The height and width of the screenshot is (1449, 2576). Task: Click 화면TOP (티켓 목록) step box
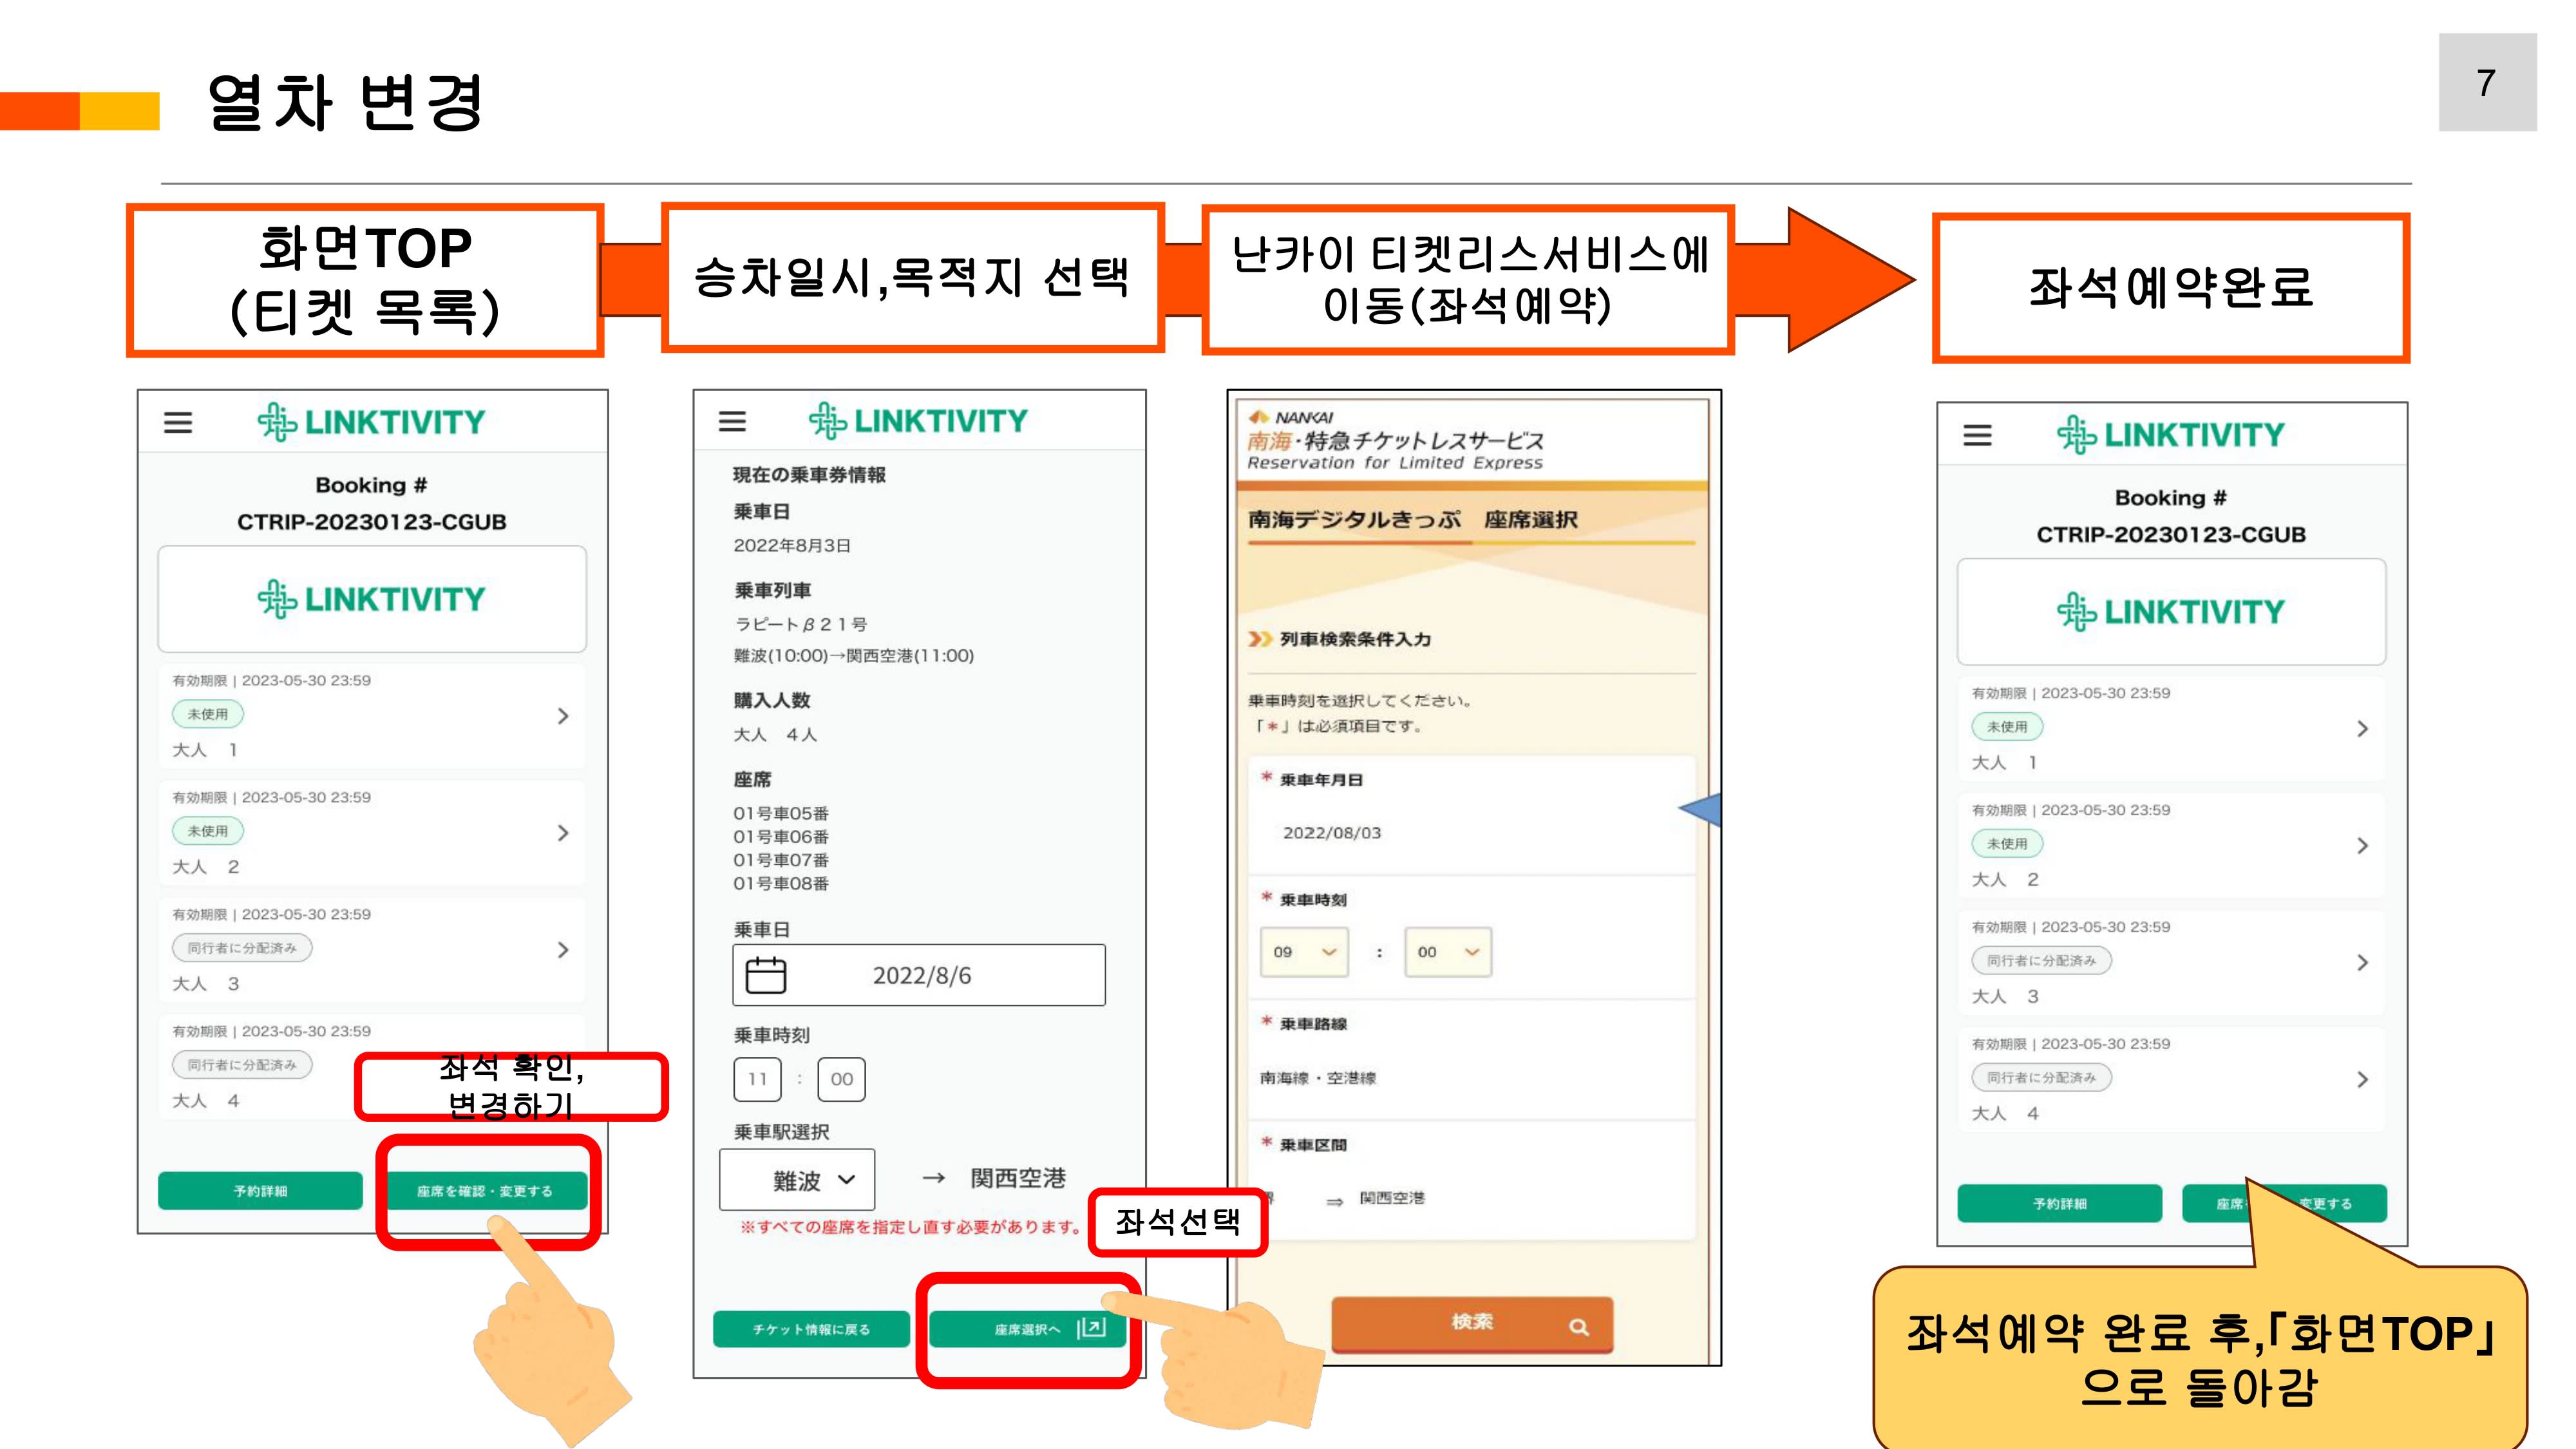point(365,280)
